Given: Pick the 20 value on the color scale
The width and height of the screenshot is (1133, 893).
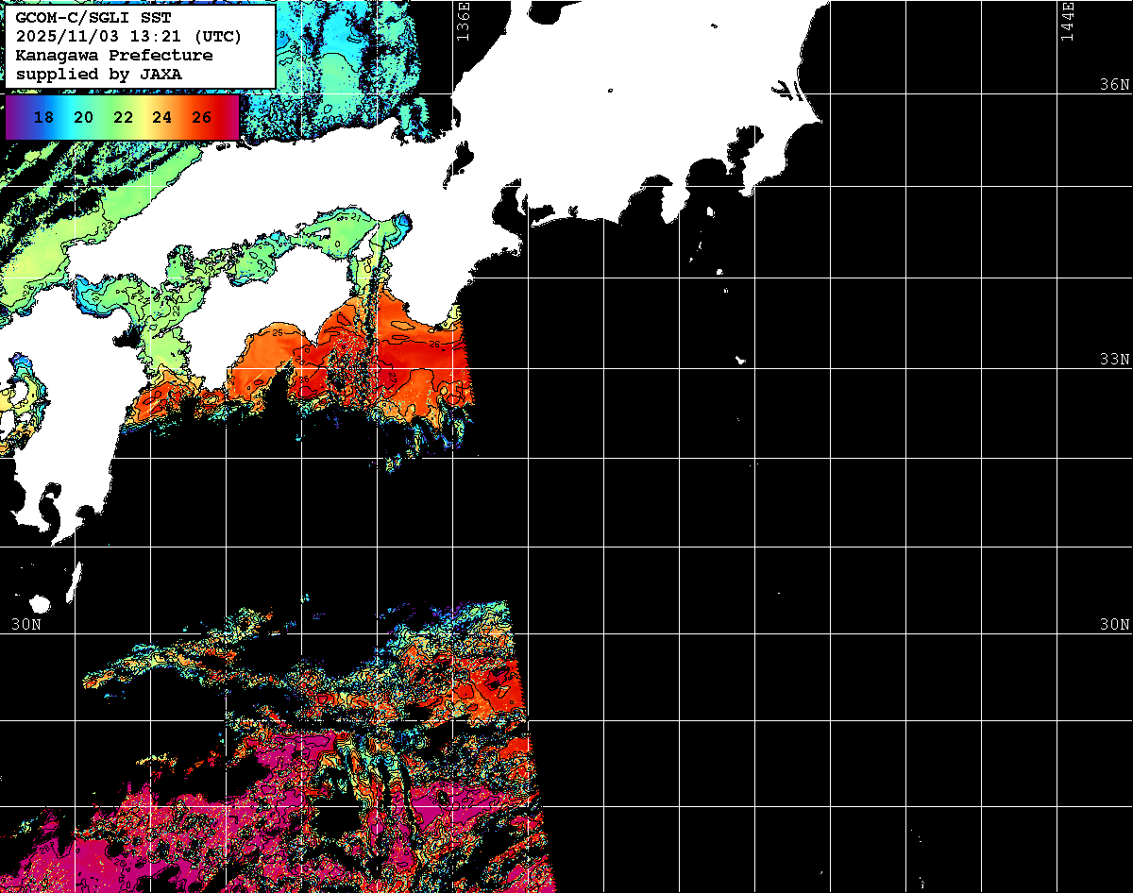Looking at the screenshot, I should point(83,117).
